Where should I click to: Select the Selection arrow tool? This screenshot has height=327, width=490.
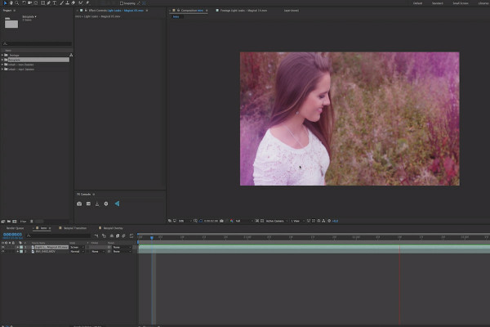coord(5,2)
